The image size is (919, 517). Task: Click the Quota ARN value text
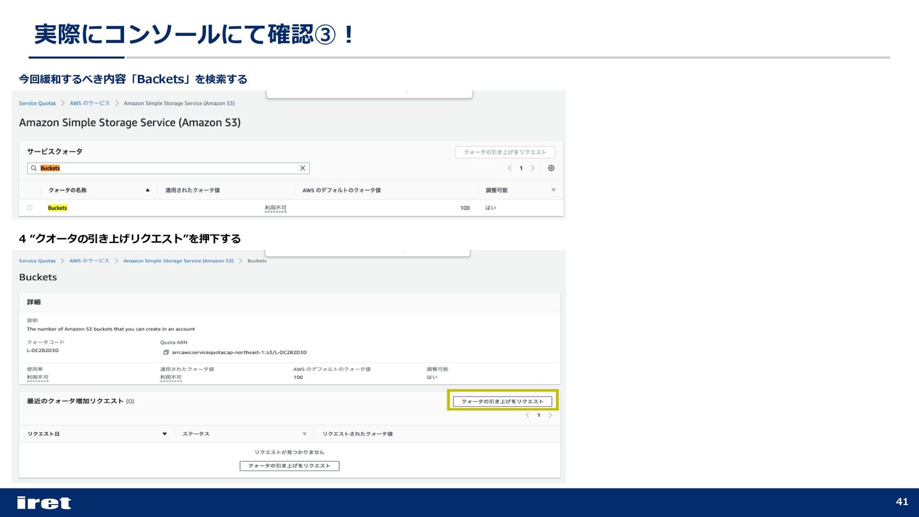[x=239, y=352]
